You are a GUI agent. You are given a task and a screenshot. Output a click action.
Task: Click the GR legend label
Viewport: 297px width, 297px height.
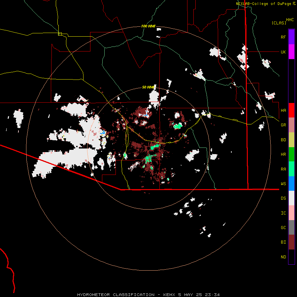[283, 125]
